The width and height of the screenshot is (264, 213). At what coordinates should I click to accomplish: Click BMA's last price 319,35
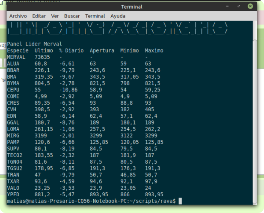point(44,77)
